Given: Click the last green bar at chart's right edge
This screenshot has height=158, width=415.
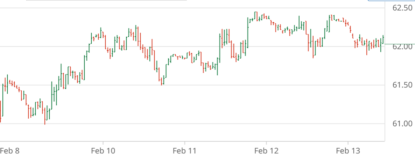Looking at the screenshot, I should 384,39.
